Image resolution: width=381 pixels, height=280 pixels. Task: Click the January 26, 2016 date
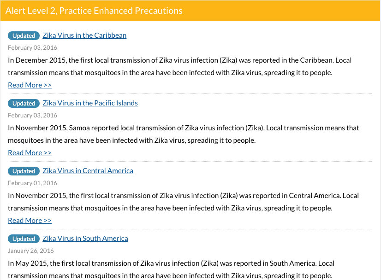tap(31, 251)
